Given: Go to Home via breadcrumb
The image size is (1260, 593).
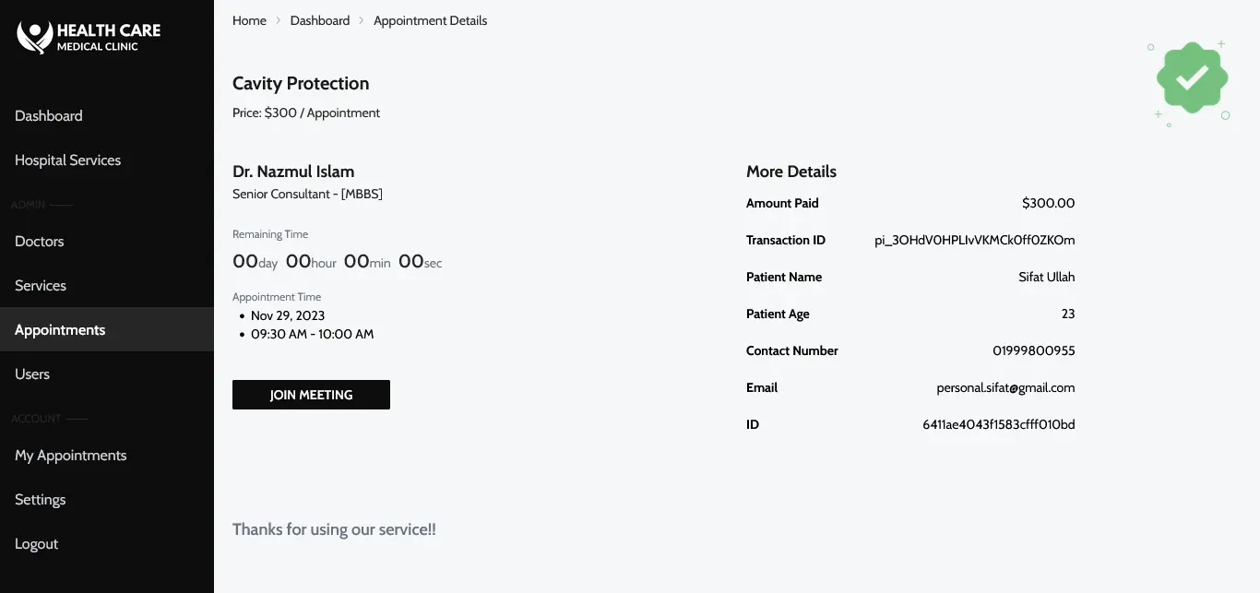Looking at the screenshot, I should pyautogui.click(x=249, y=20).
